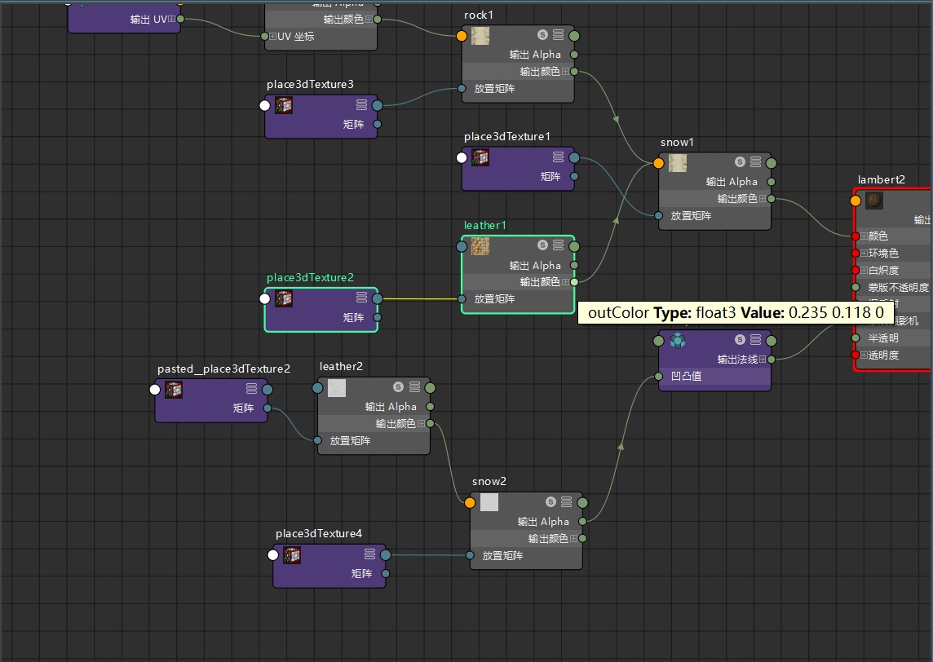Image resolution: width=933 pixels, height=662 pixels.
Task: Click 蒙版不透明度 label on lambert2
Action: click(x=898, y=288)
